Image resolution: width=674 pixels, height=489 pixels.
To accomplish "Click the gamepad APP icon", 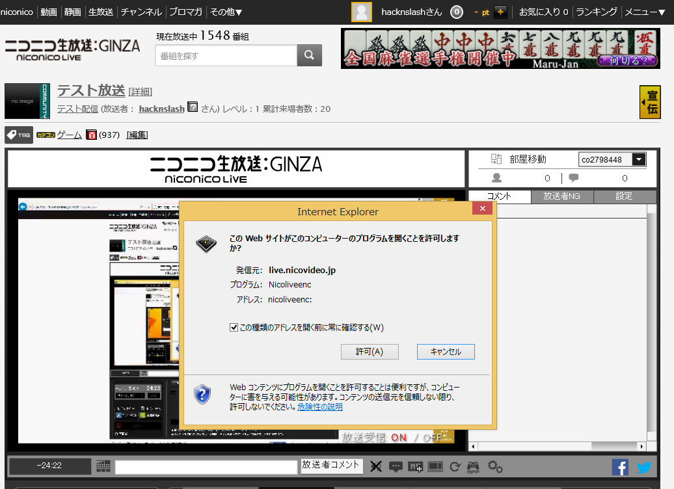I will [473, 467].
